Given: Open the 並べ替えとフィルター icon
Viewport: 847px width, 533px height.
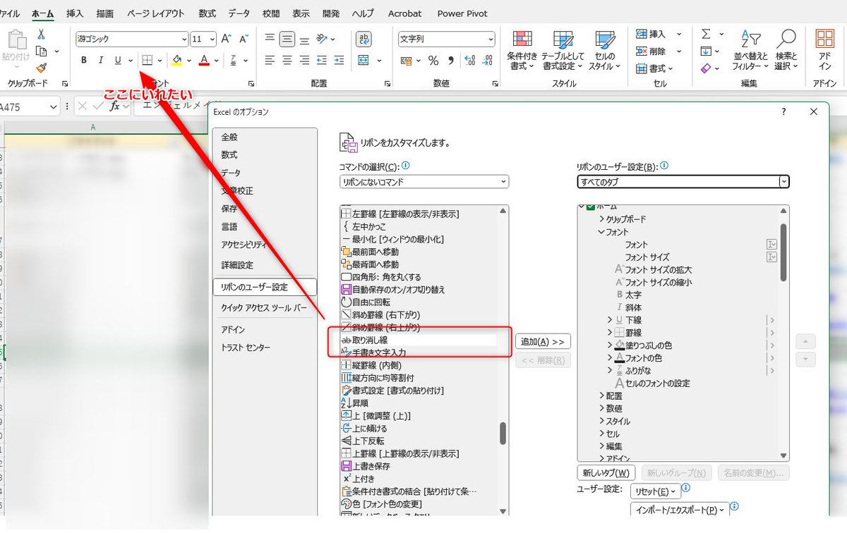Looking at the screenshot, I should (750, 50).
